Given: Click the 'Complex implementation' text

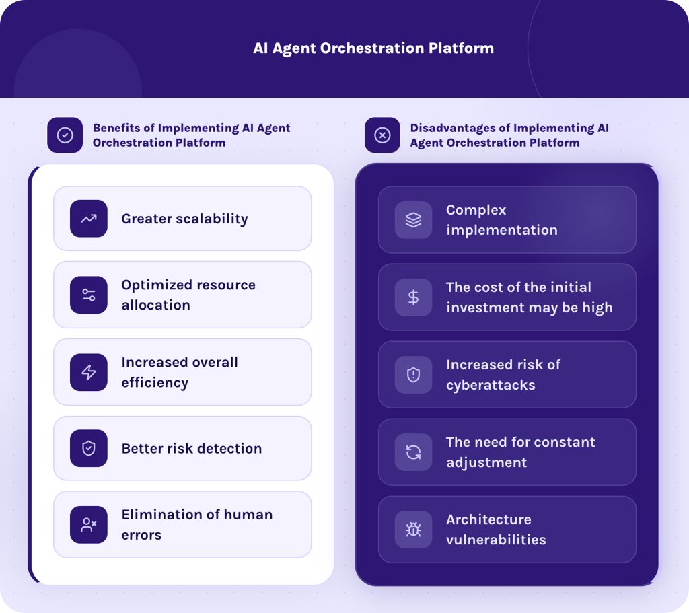Looking at the screenshot, I should 502,220.
